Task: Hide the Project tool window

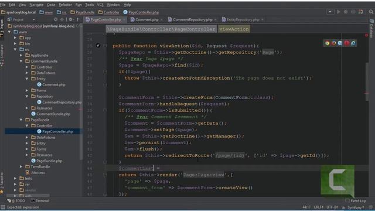Action: pos(79,19)
